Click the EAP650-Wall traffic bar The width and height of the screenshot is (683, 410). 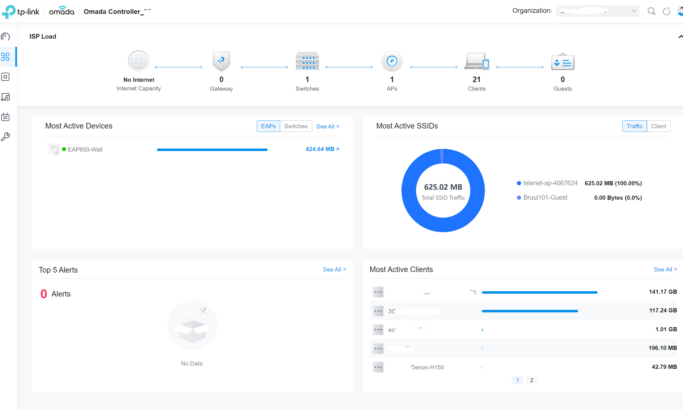(x=212, y=150)
